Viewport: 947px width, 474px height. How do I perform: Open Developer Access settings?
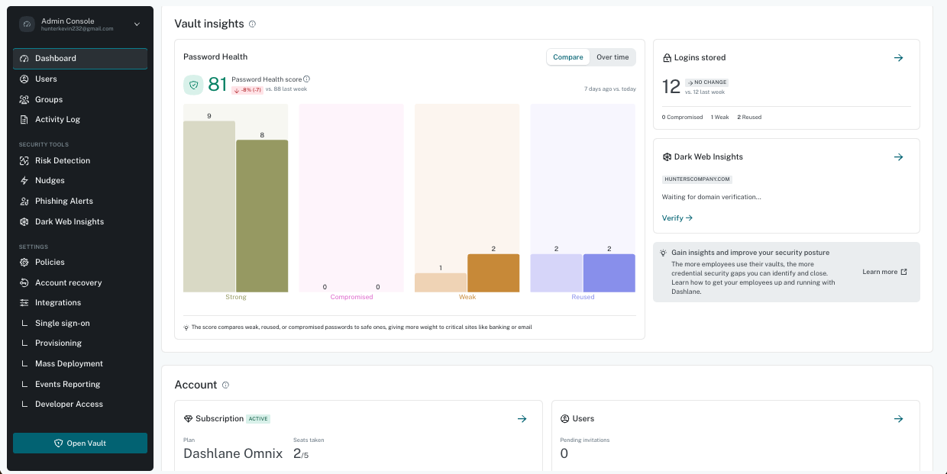point(80,404)
